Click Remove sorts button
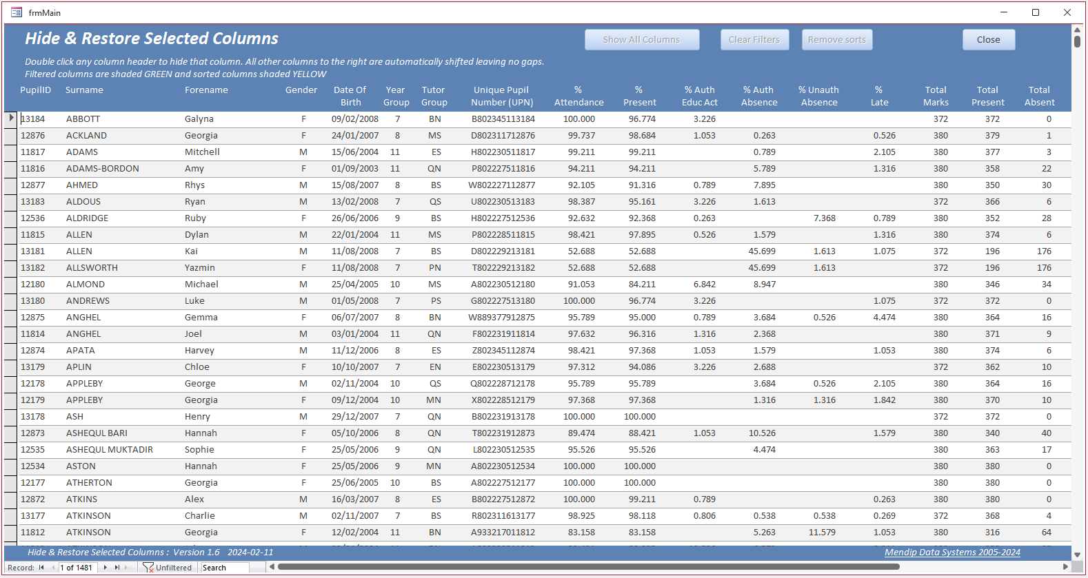Viewport: 1088px width, 578px height. click(837, 40)
